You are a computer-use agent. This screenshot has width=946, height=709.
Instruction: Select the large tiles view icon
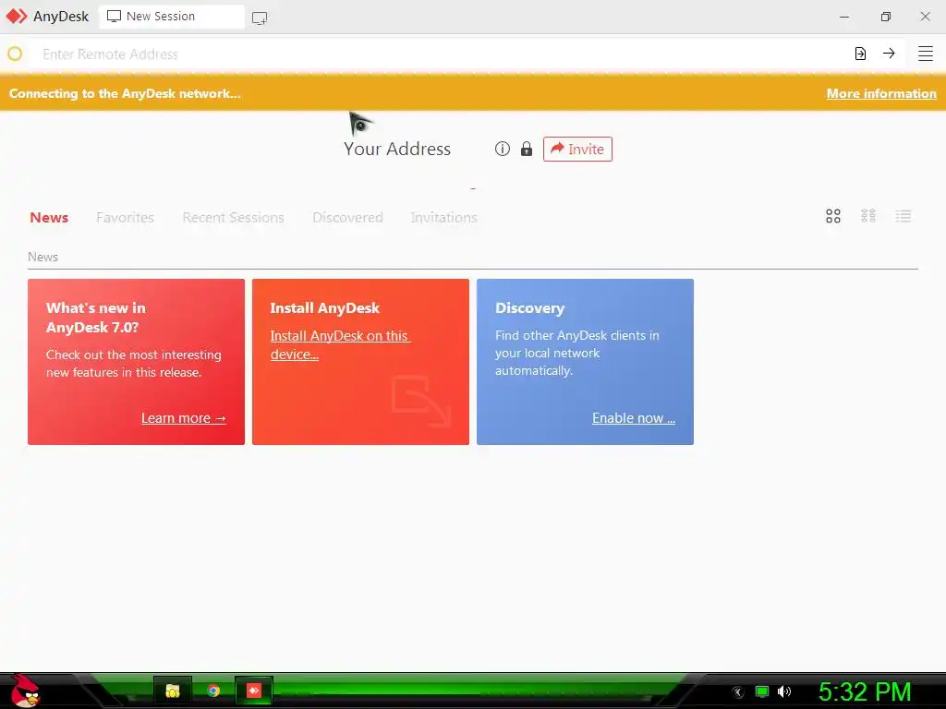(833, 216)
